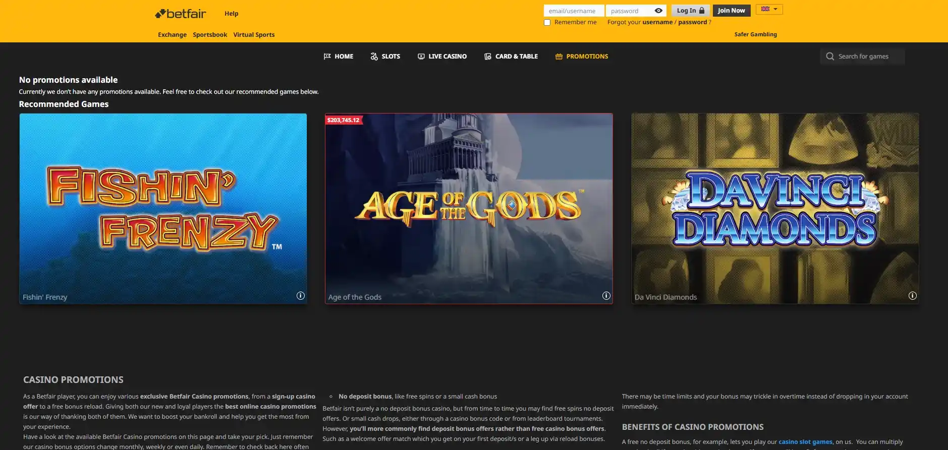This screenshot has height=450, width=948.
Task: Open the Slots tab
Action: [x=385, y=57]
